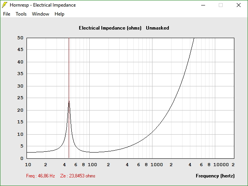
Task: Open the Help menu
Action: pyautogui.click(x=59, y=14)
